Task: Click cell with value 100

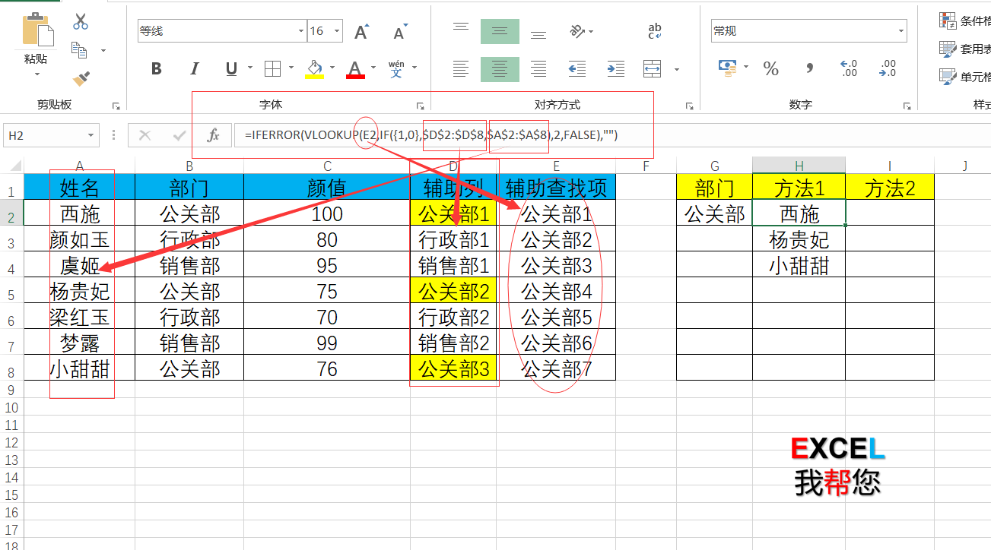Action: pyautogui.click(x=327, y=214)
